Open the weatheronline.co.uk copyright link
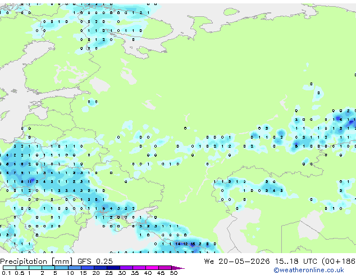 click(309, 270)
